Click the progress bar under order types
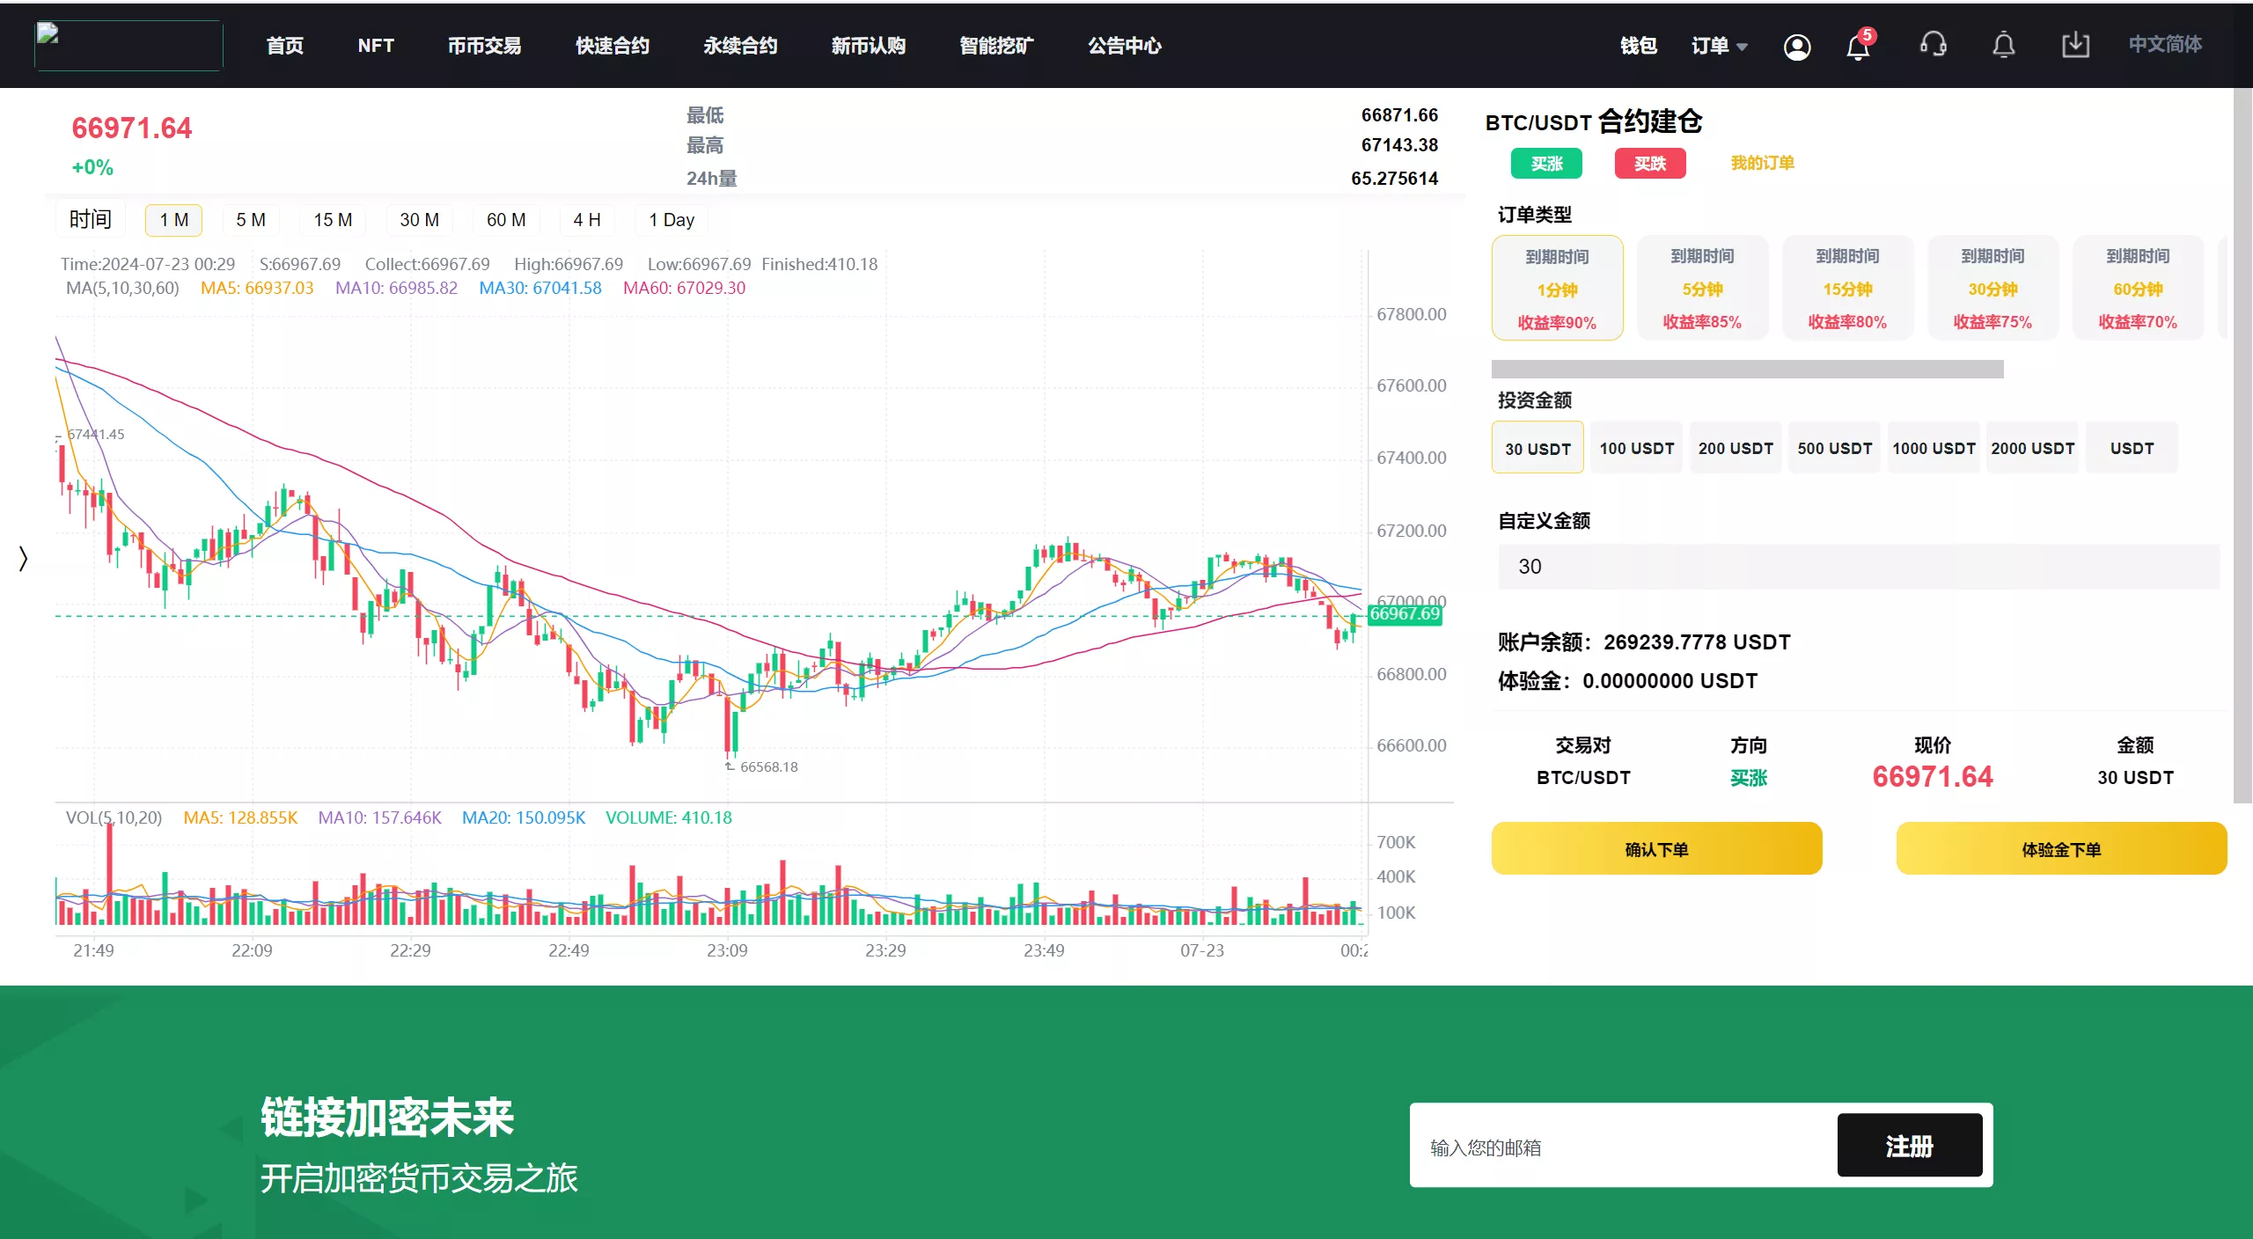The image size is (2253, 1239). pyautogui.click(x=1746, y=370)
